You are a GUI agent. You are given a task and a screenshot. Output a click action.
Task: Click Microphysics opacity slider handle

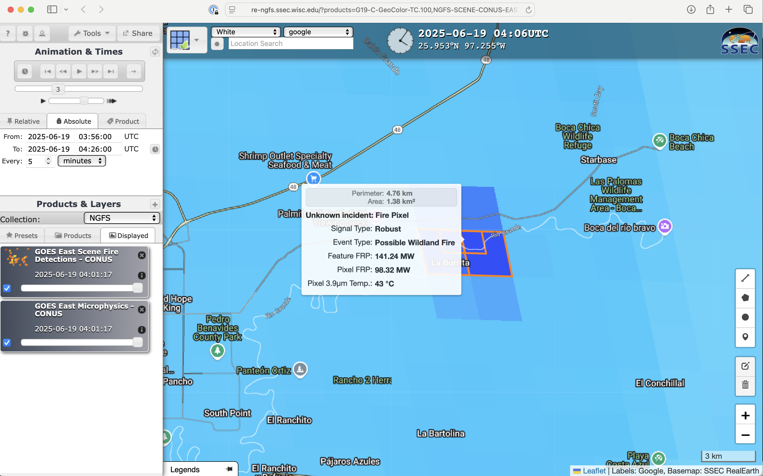tap(138, 342)
